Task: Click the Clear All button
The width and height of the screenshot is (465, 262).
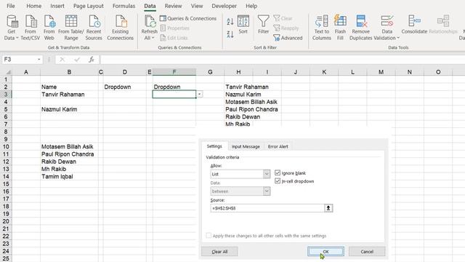Action: click(219, 251)
